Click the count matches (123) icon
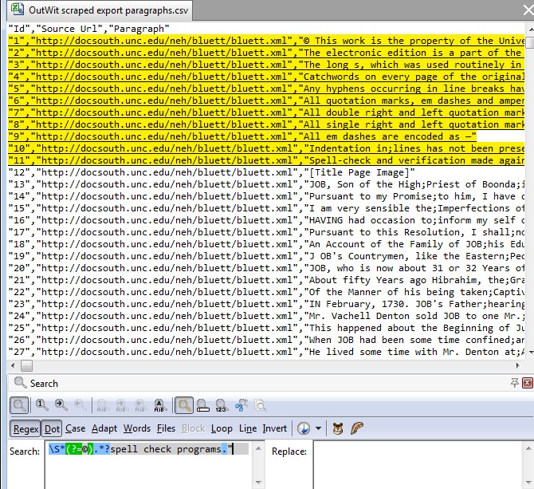 [221, 405]
